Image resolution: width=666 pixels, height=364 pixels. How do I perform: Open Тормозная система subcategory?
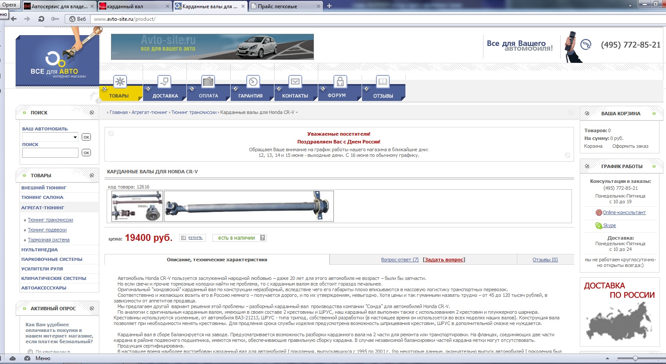(x=49, y=240)
